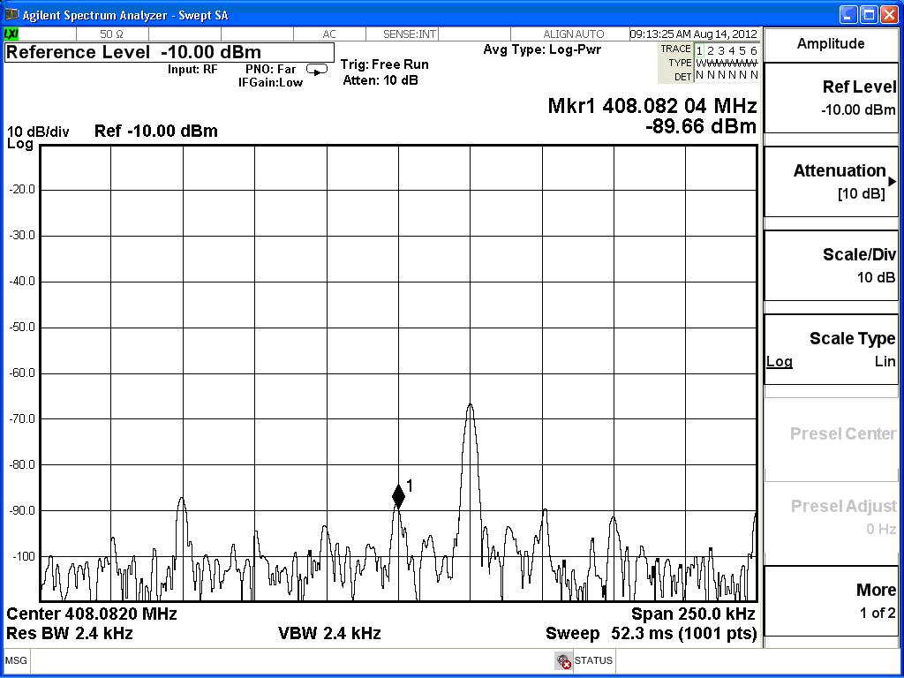Select trace 5 in trace indicator
Screen dimensions: 904x678
tap(742, 50)
